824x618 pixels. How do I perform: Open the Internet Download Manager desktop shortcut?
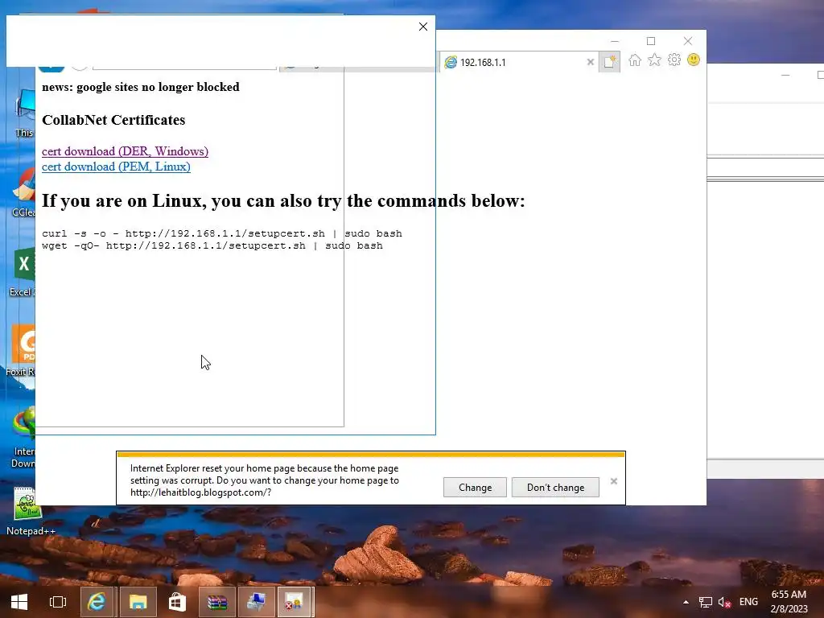23,438
